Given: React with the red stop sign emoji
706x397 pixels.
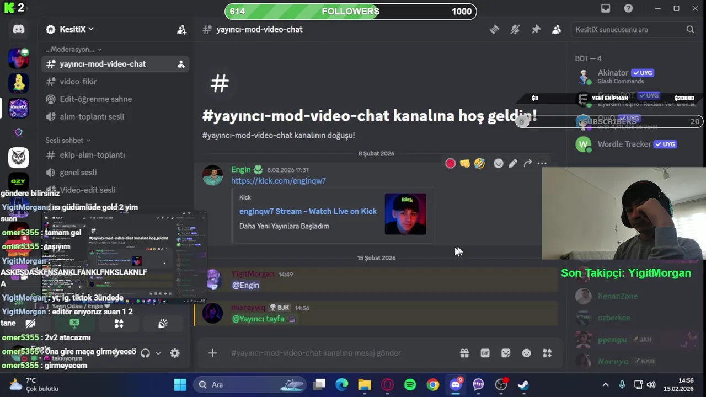Looking at the screenshot, I should [x=450, y=163].
